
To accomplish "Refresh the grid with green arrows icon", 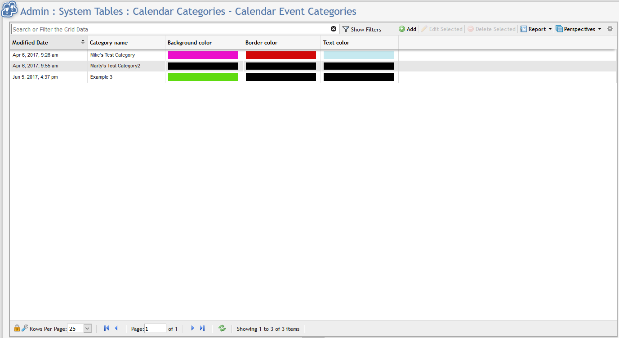I will (x=222, y=328).
